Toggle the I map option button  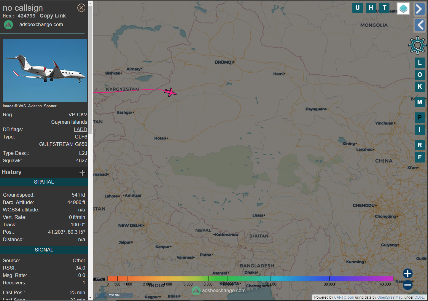[x=420, y=130]
